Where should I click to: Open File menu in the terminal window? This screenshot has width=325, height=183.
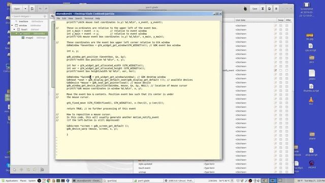[x=58, y=18]
